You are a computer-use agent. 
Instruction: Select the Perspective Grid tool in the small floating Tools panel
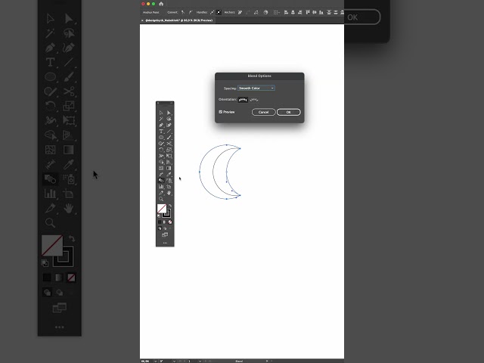(169, 162)
